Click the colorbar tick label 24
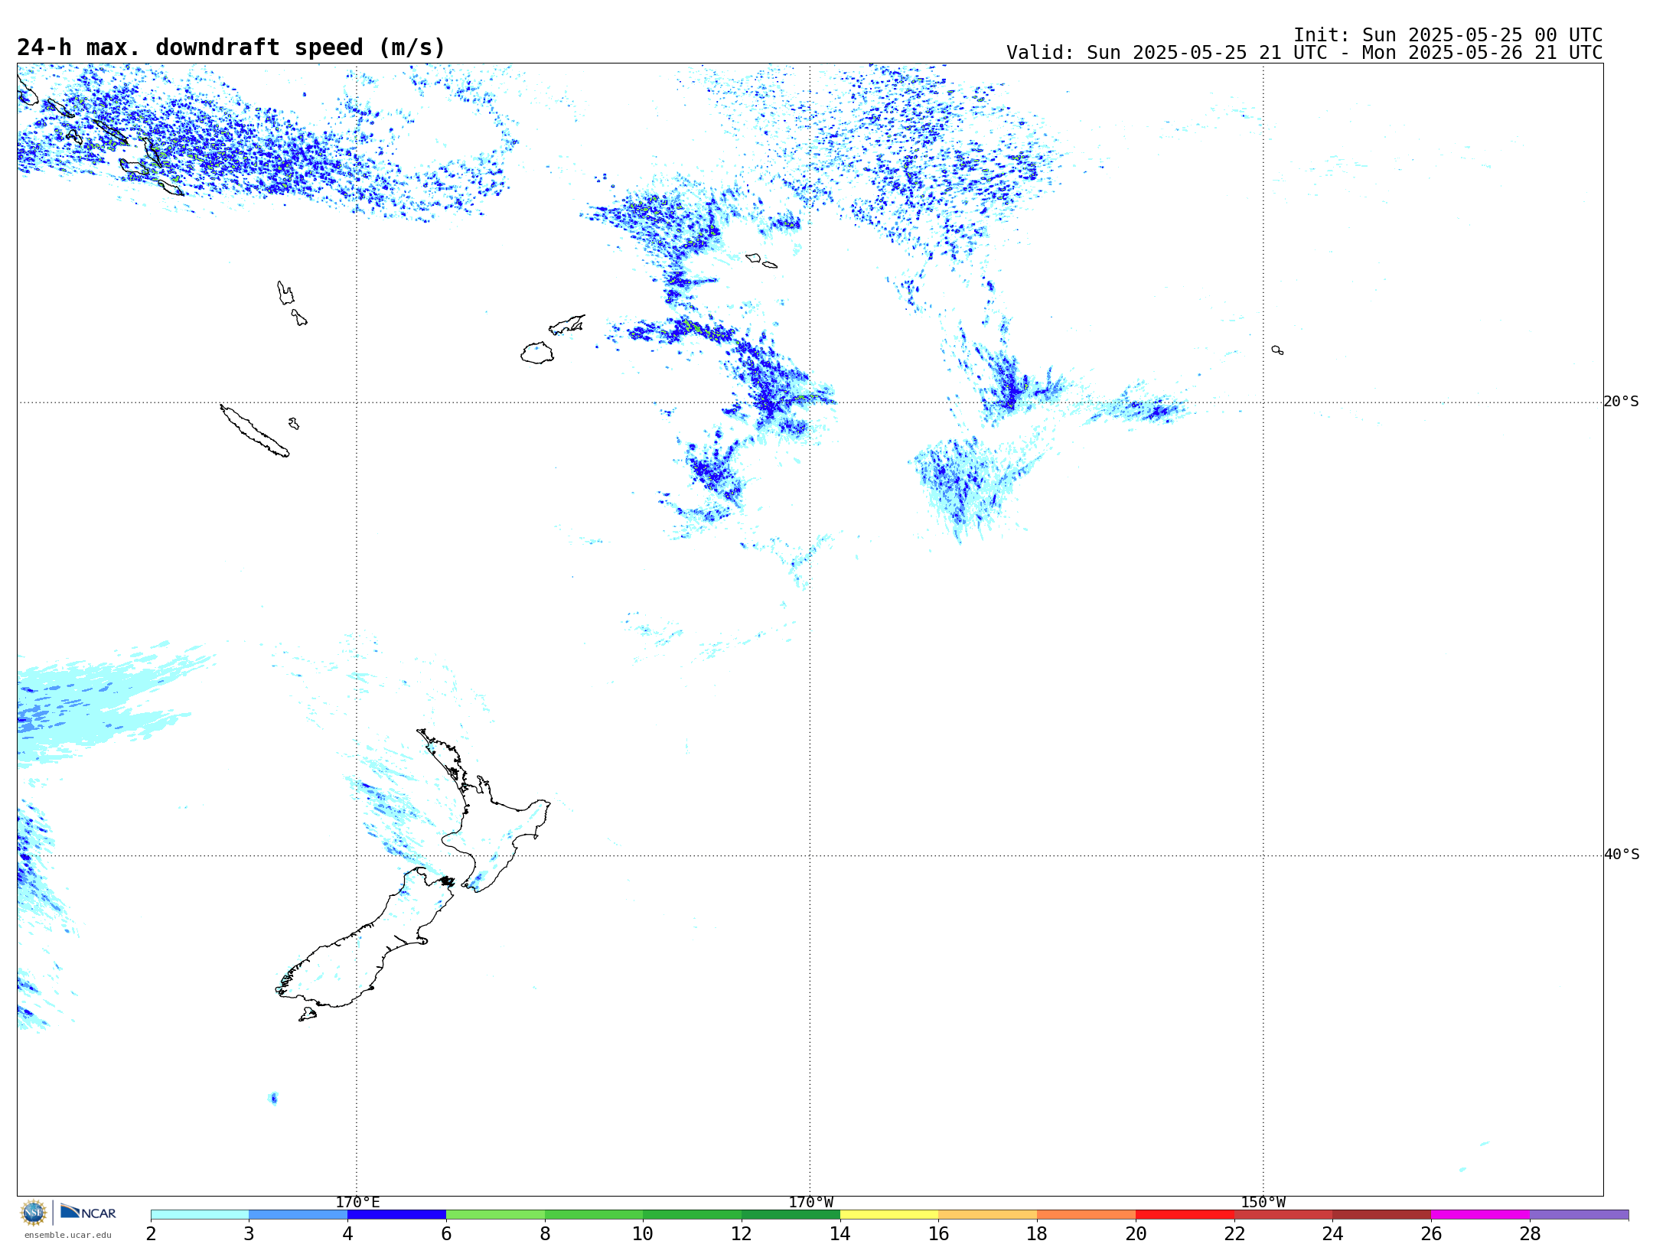 (x=1333, y=1233)
